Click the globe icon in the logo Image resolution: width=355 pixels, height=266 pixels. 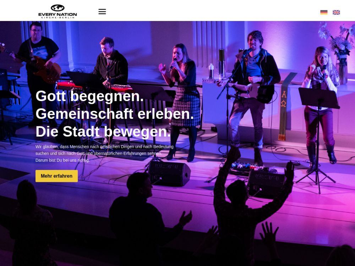click(58, 8)
